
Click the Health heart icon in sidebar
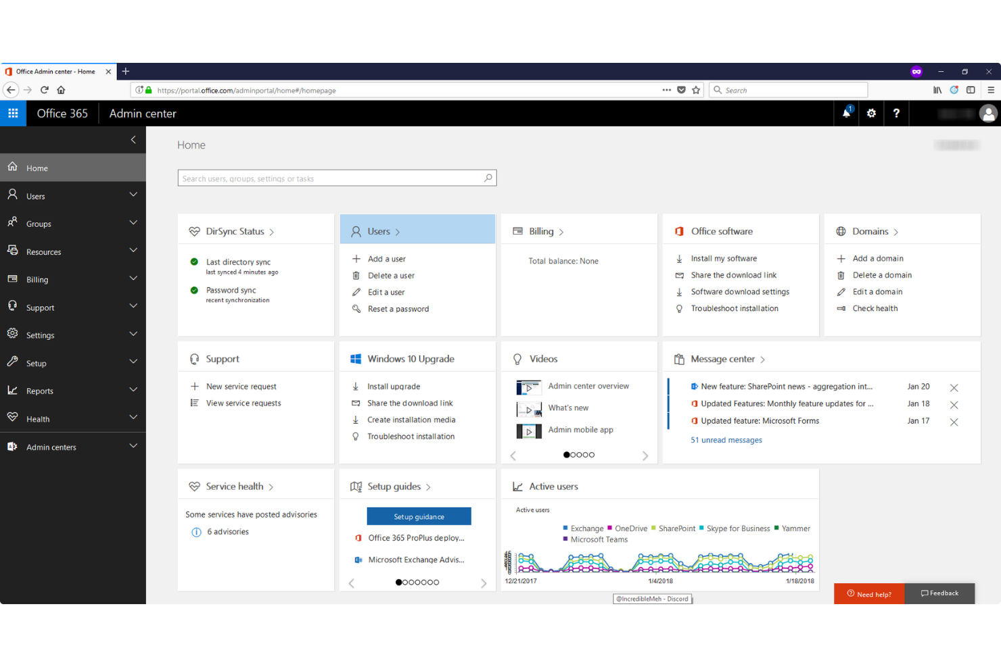point(12,418)
